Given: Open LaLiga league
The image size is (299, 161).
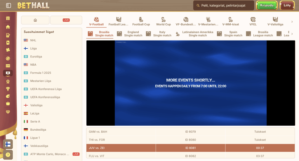Looking at the screenshot, I should pos(51,113).
